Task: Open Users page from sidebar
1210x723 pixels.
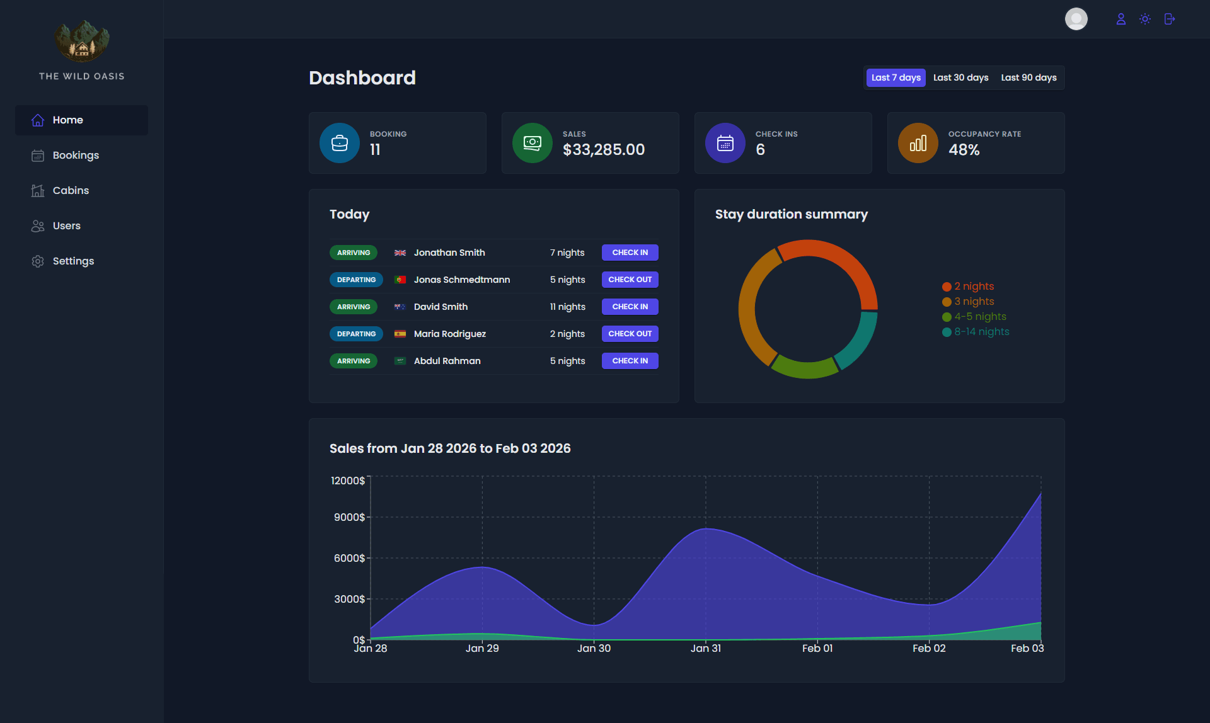Action: coord(66,225)
